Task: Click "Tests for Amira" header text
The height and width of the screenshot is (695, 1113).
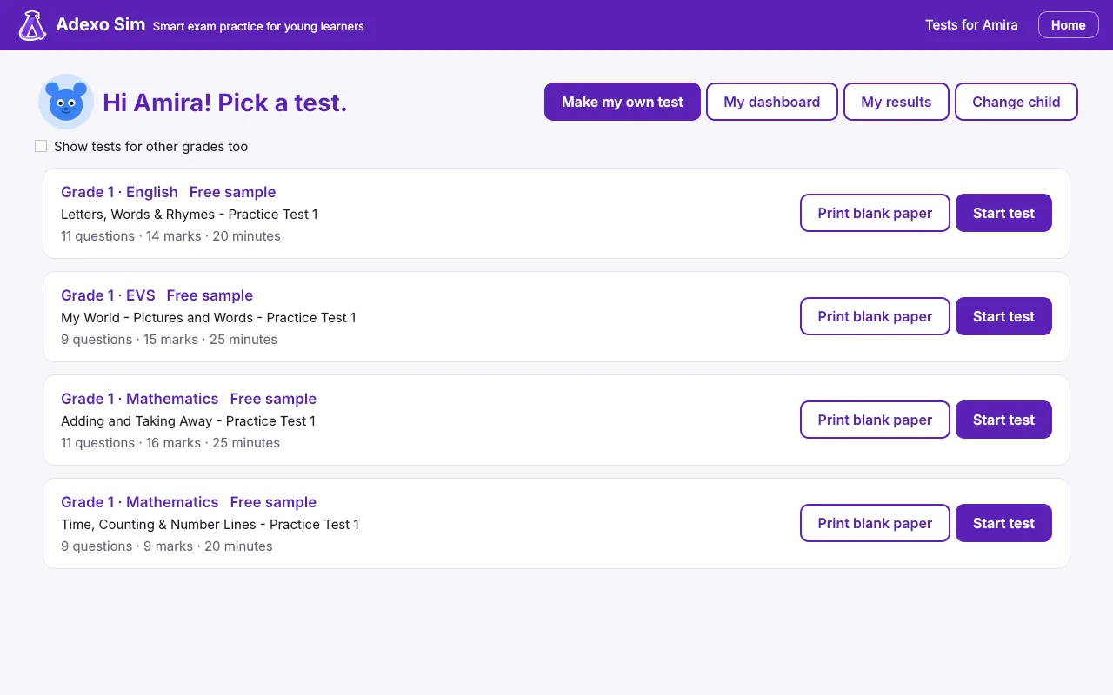Action: 971,25
